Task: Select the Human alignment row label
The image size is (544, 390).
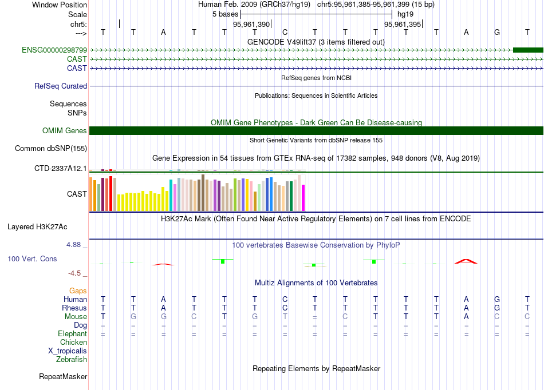Action: point(75,299)
